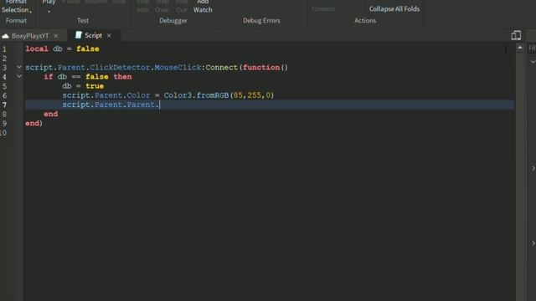536x301 pixels.
Task: Close the Script tab
Action: pyautogui.click(x=109, y=35)
